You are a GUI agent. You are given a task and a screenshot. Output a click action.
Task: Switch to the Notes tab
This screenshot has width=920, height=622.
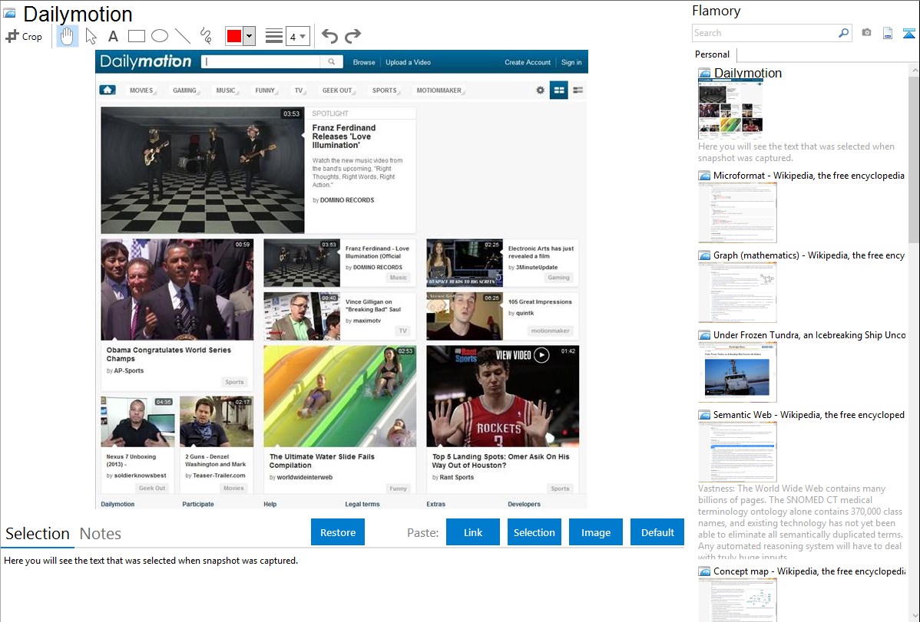pos(101,534)
